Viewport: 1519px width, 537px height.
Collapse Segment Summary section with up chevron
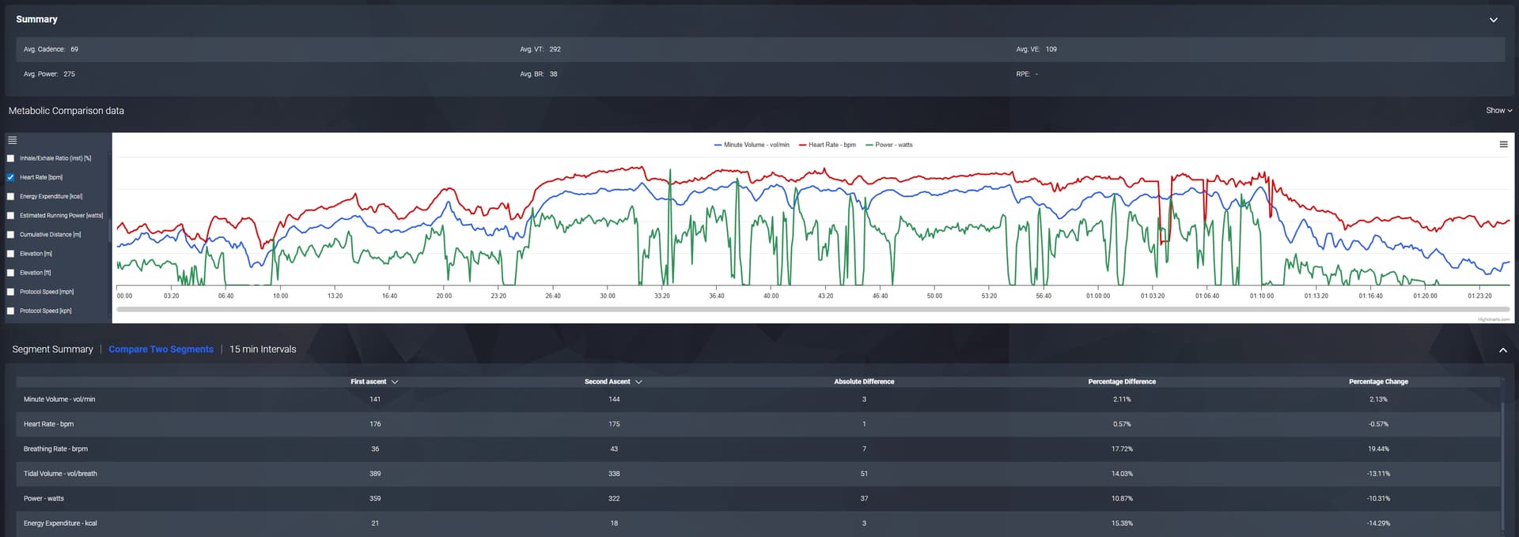pos(1502,350)
